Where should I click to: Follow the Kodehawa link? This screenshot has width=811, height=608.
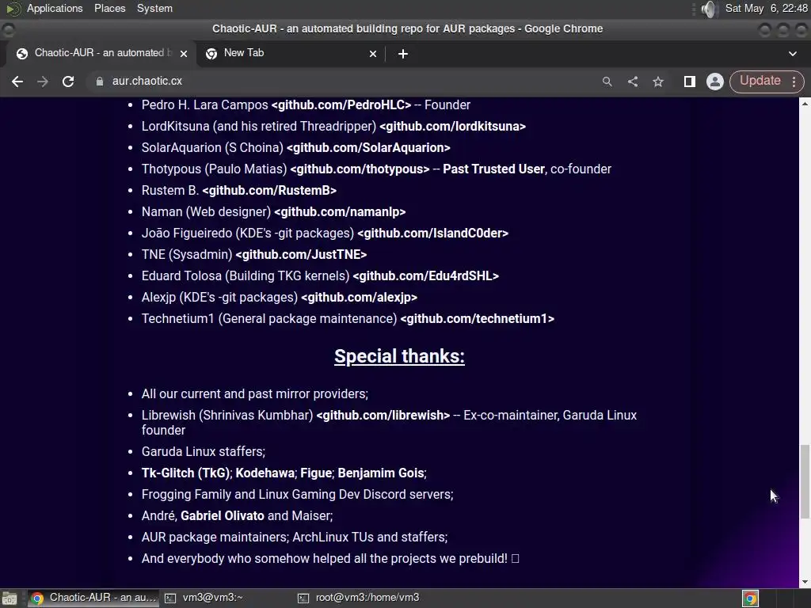pyautogui.click(x=265, y=473)
